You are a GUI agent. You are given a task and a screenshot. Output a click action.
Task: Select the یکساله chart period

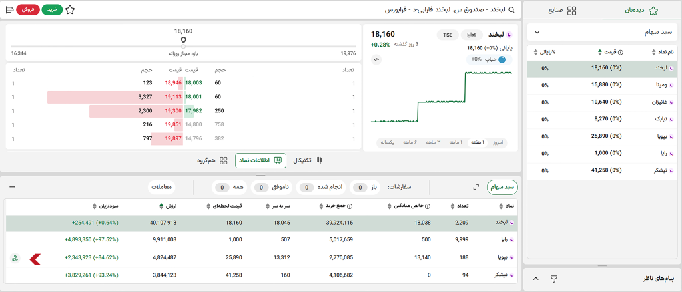(x=387, y=142)
